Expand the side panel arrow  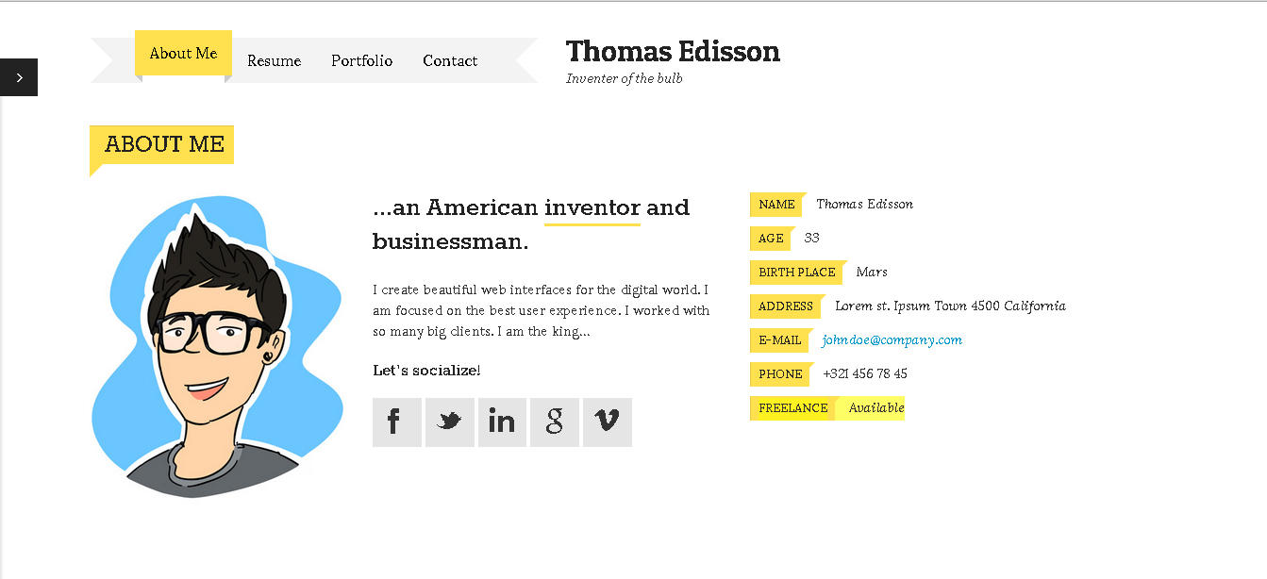[19, 77]
